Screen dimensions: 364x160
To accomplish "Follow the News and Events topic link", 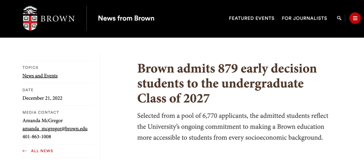I will (40, 76).
